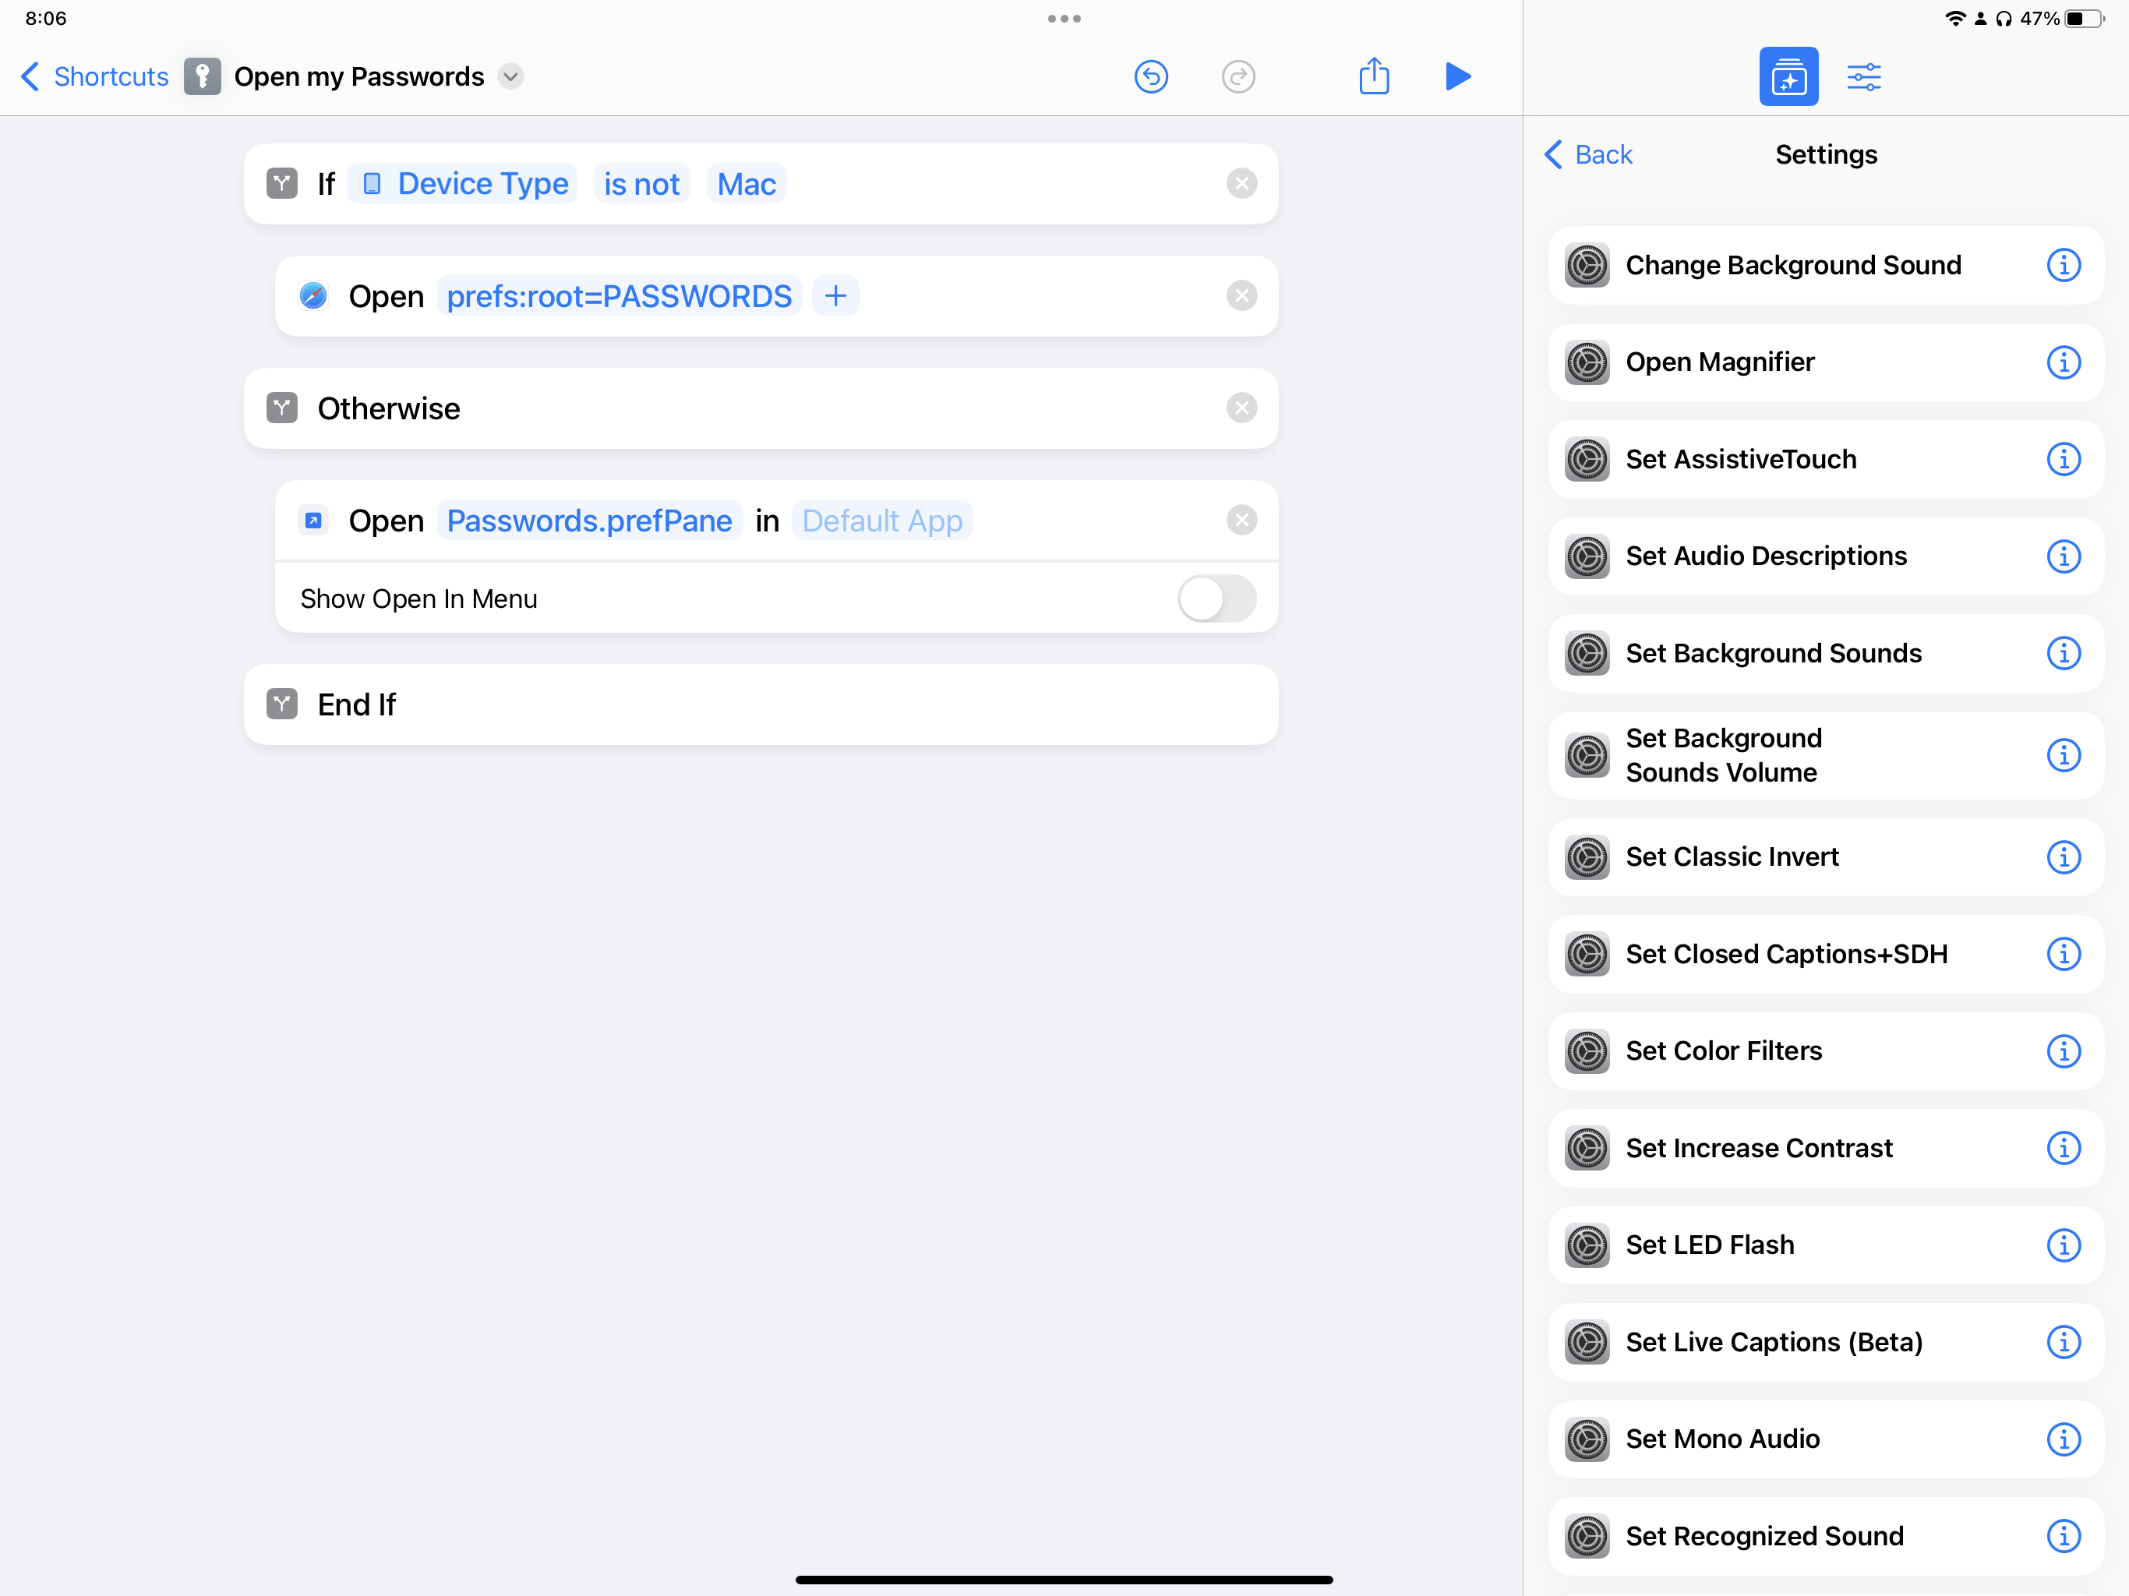Change the 'is not' condition
2129x1596 pixels.
point(641,183)
